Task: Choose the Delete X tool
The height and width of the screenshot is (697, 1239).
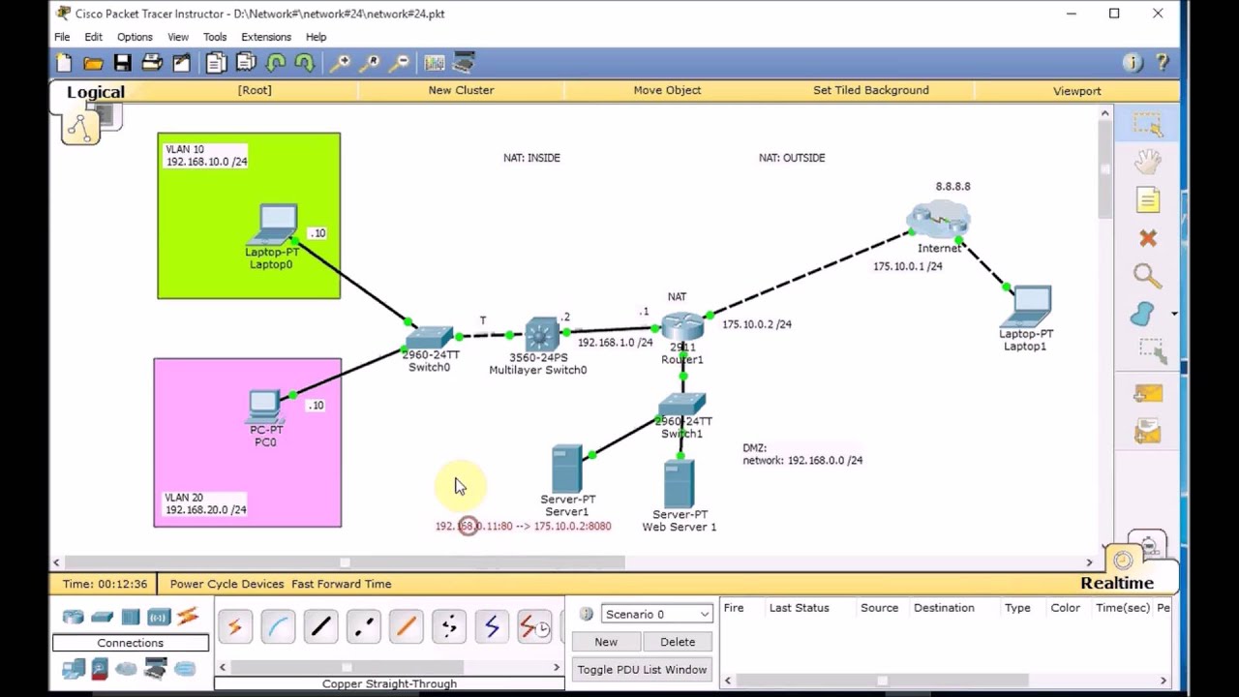Action: (x=1148, y=238)
